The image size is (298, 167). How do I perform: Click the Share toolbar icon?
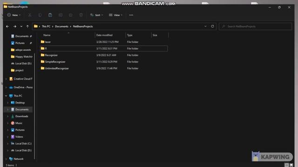click(71, 15)
